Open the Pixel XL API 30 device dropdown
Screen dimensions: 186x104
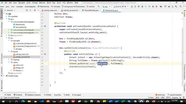(121, 7)
